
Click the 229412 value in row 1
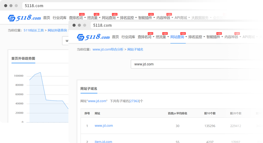point(236,126)
